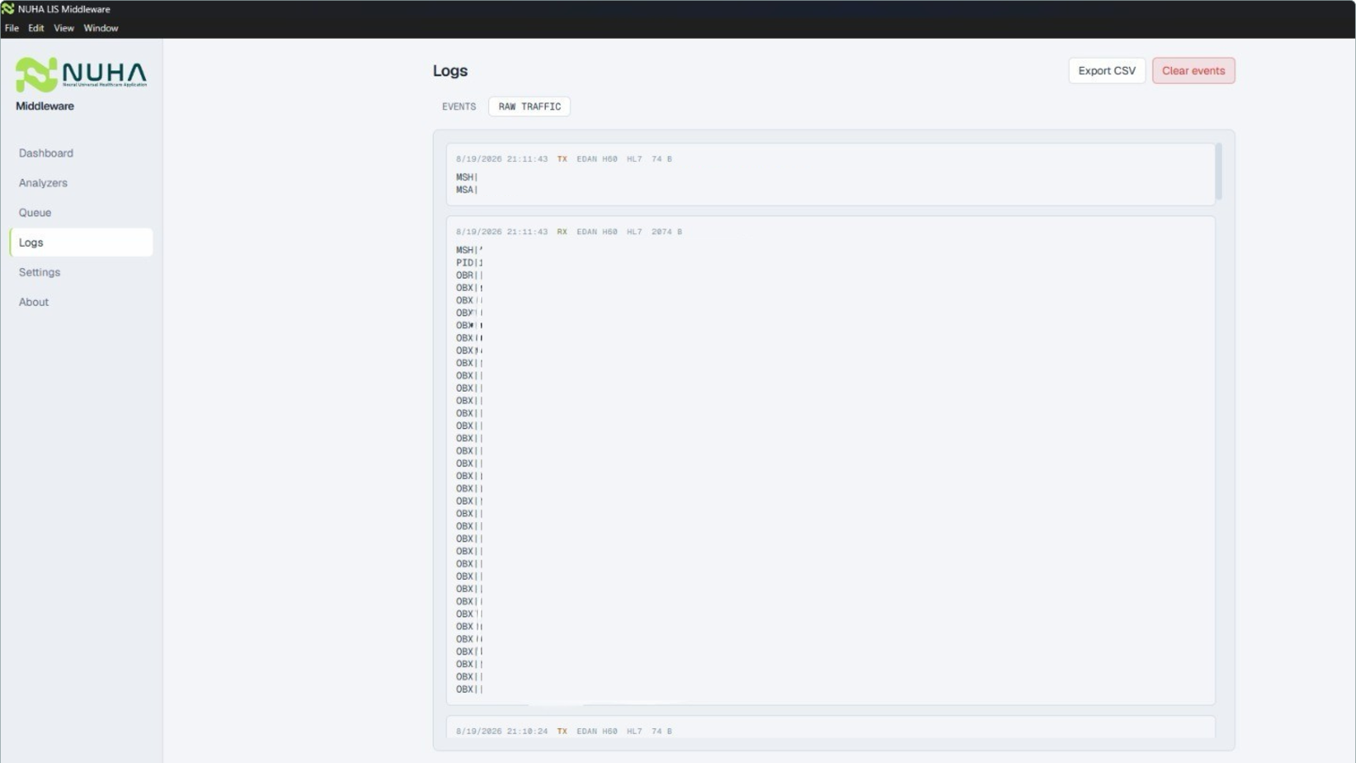Click the 2074 B message size
The height and width of the screenshot is (763, 1356).
667,231
